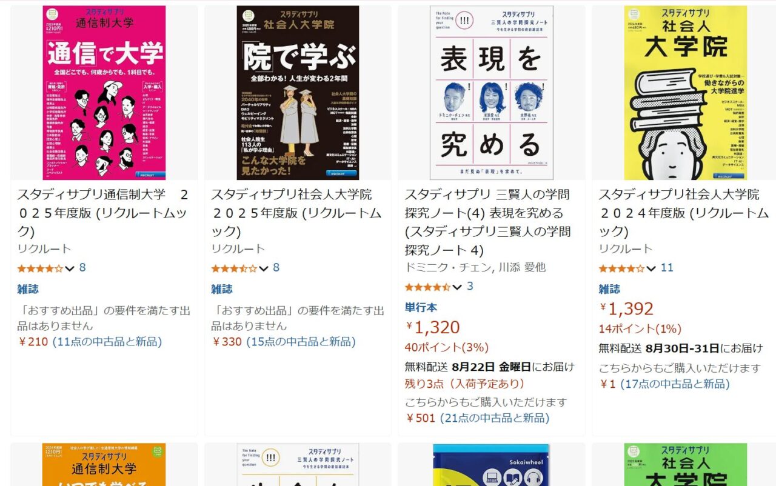Expand rating chevron for 通信制大学 2025年度版

click(x=70, y=268)
